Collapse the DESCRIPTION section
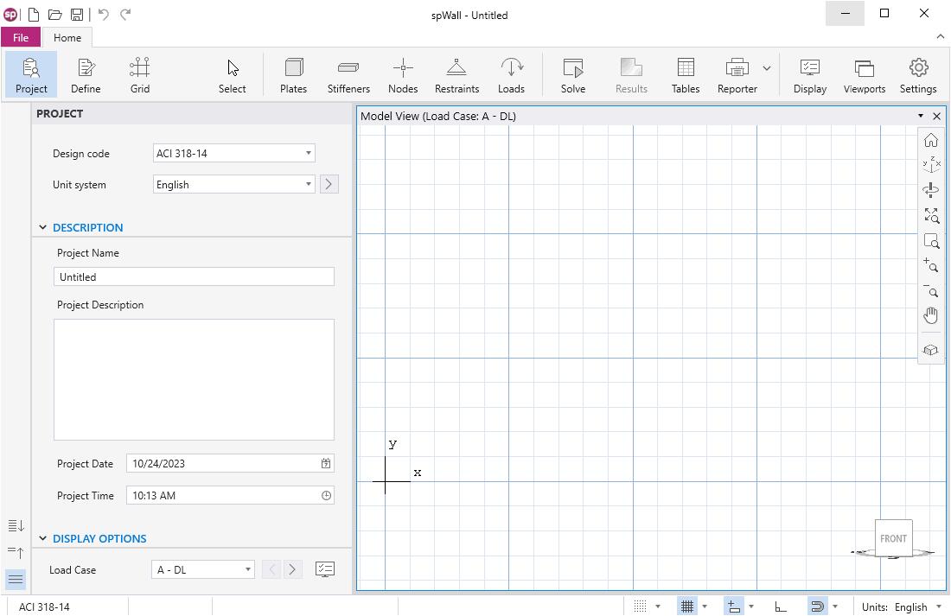This screenshot has height=616, width=951. (42, 227)
